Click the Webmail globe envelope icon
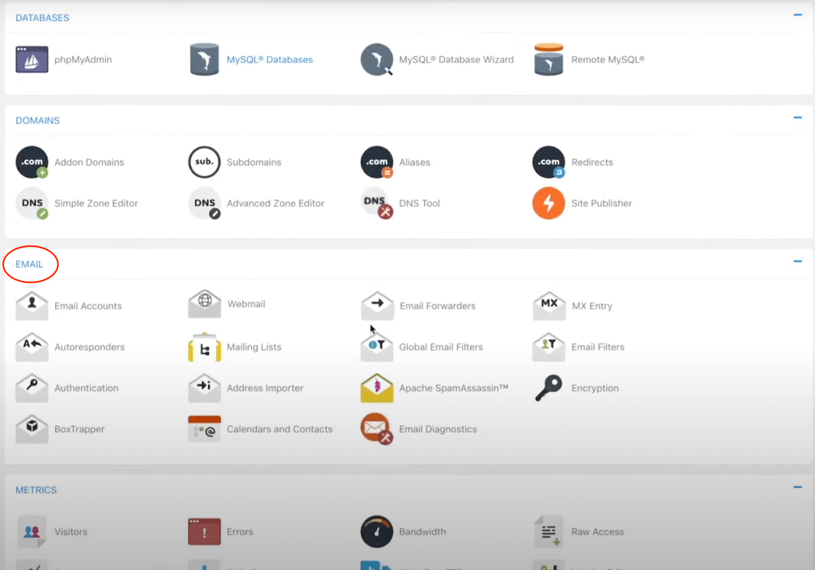815x570 pixels. click(204, 304)
